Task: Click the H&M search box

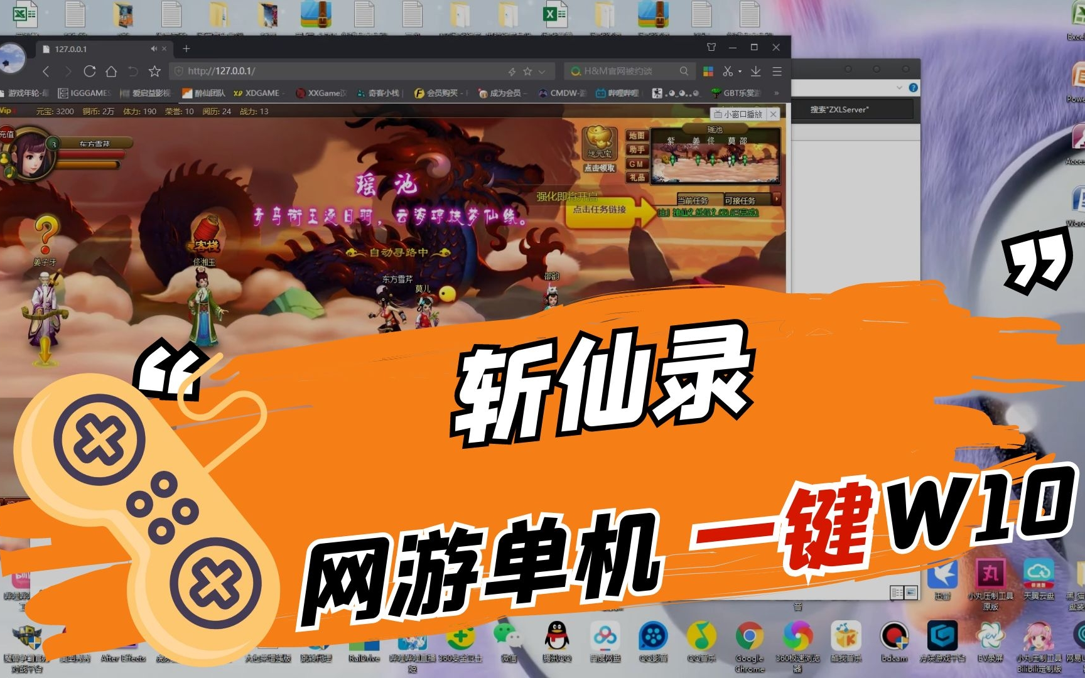Action: [x=630, y=71]
